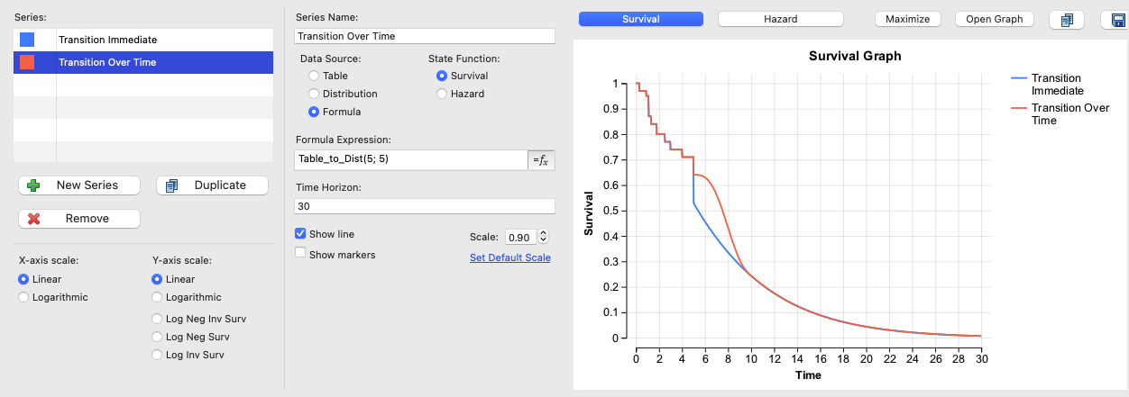This screenshot has height=397, width=1129.
Task: Enable the Show markers checkbox
Action: point(301,254)
